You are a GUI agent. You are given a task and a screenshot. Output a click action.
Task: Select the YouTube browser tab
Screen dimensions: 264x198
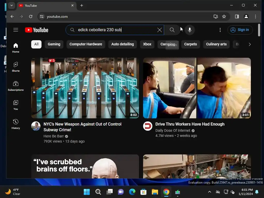(46, 6)
